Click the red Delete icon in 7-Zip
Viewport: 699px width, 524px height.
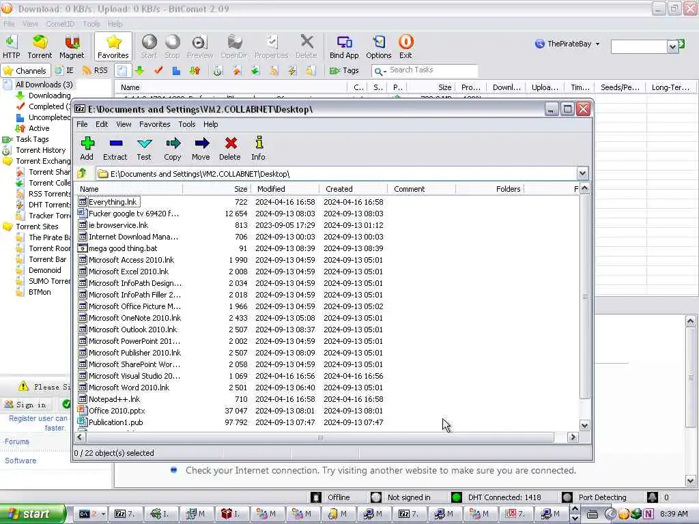click(x=230, y=148)
